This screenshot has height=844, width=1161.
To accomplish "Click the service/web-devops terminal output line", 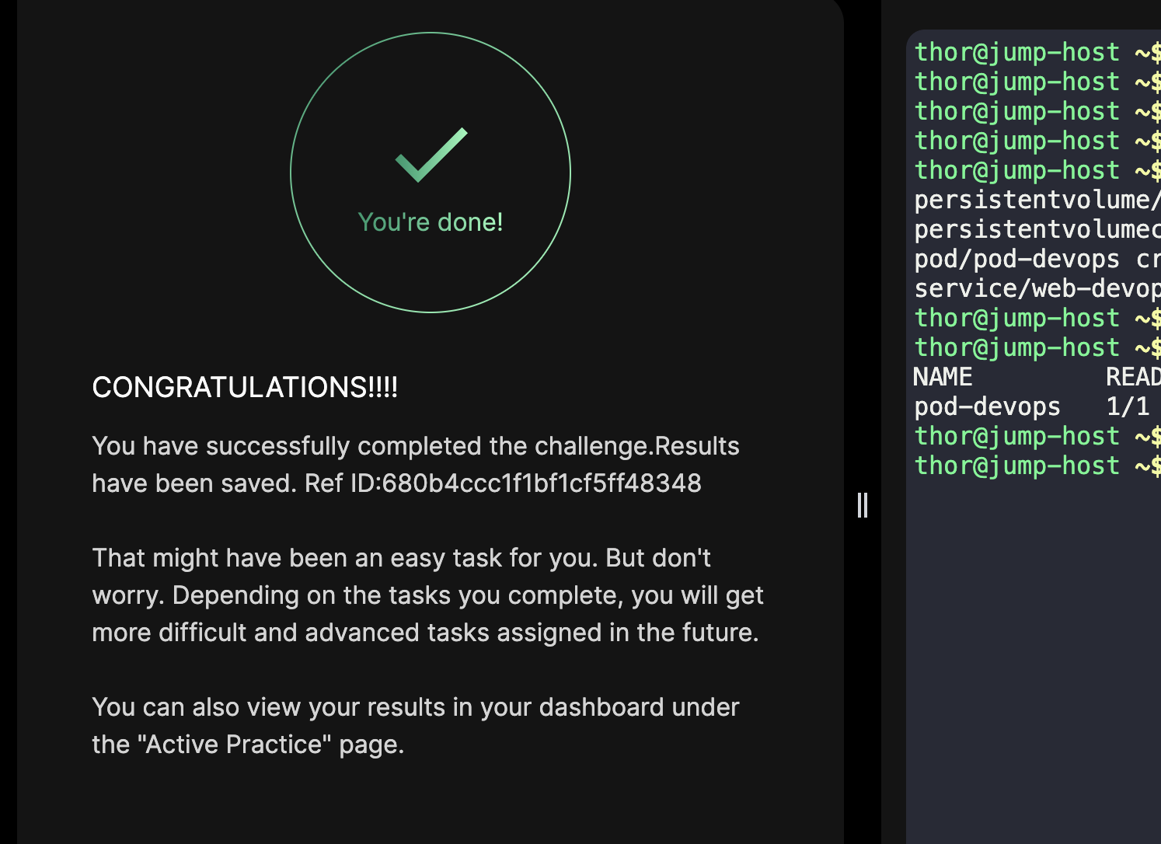I will click(x=1035, y=288).
